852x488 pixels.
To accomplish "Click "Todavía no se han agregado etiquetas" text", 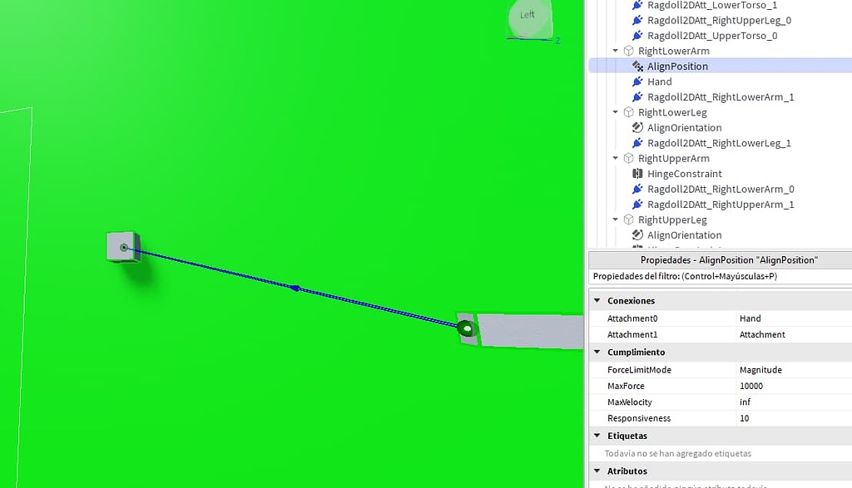I will pos(678,453).
